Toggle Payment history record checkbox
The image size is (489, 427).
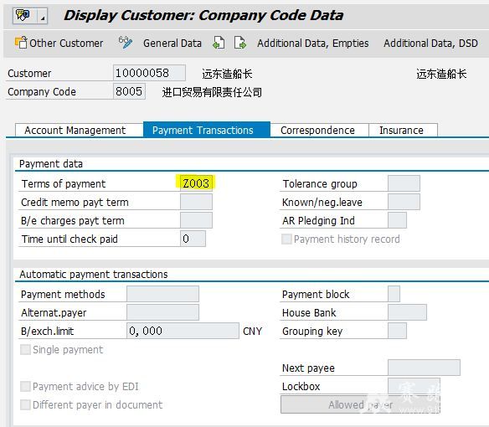pos(286,239)
